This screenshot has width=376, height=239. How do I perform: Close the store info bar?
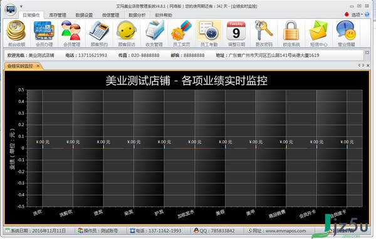coord(367,52)
